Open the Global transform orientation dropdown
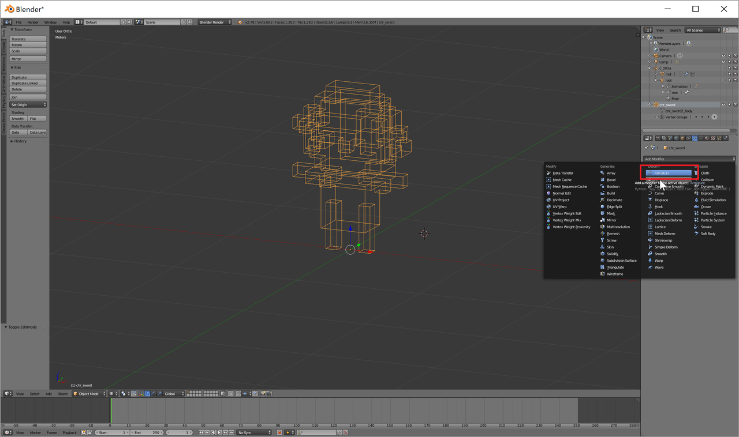 pos(173,394)
